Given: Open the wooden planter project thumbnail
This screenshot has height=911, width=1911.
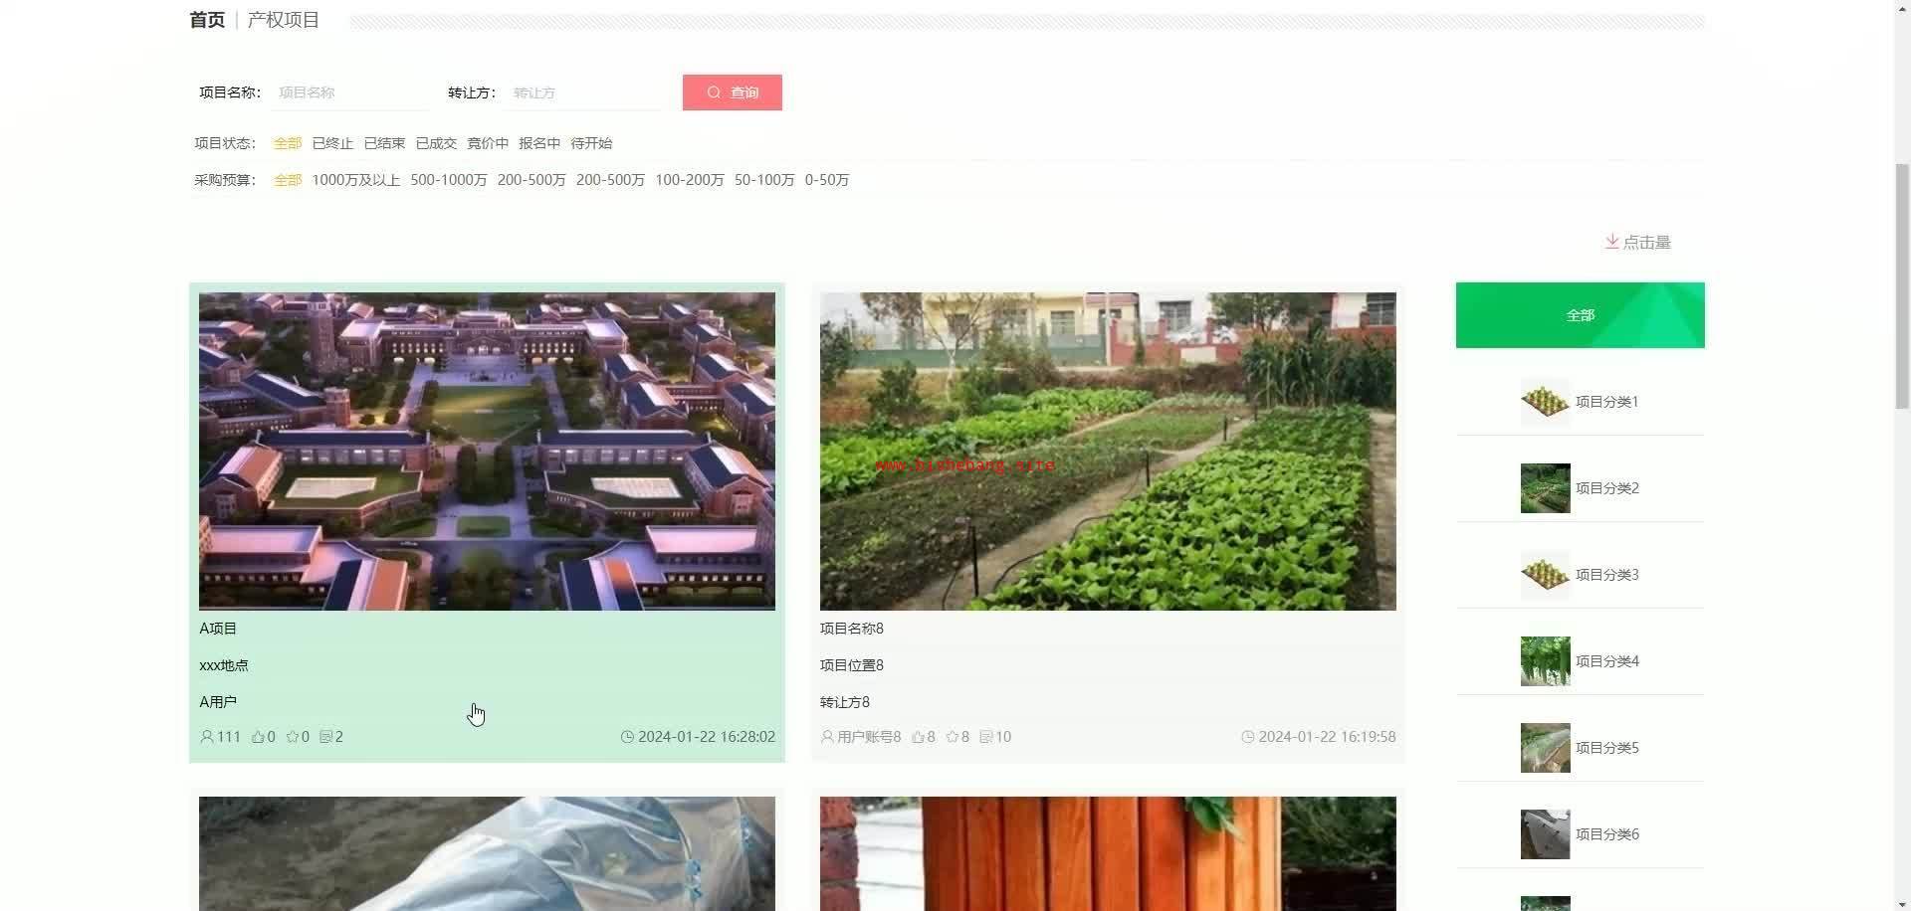Looking at the screenshot, I should coord(1108,853).
